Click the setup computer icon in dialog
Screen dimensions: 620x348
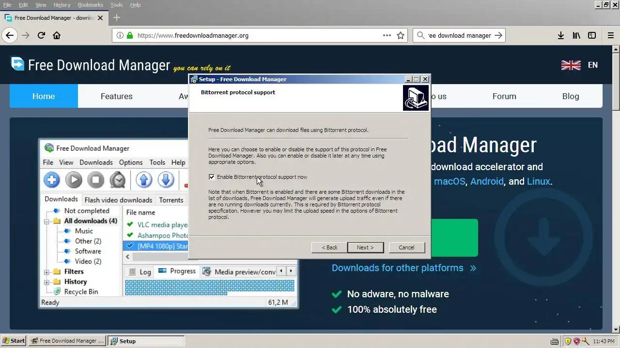pyautogui.click(x=416, y=98)
